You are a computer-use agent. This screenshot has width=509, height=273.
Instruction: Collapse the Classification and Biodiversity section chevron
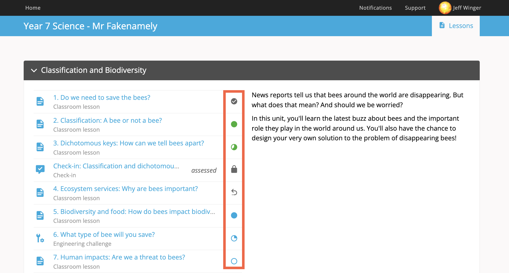[34, 70]
